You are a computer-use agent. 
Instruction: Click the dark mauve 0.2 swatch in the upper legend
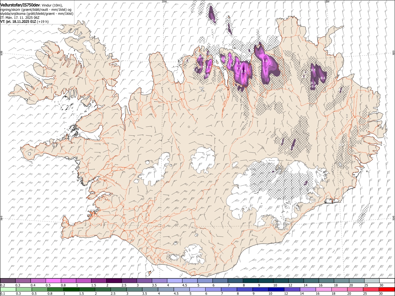point(8,281)
